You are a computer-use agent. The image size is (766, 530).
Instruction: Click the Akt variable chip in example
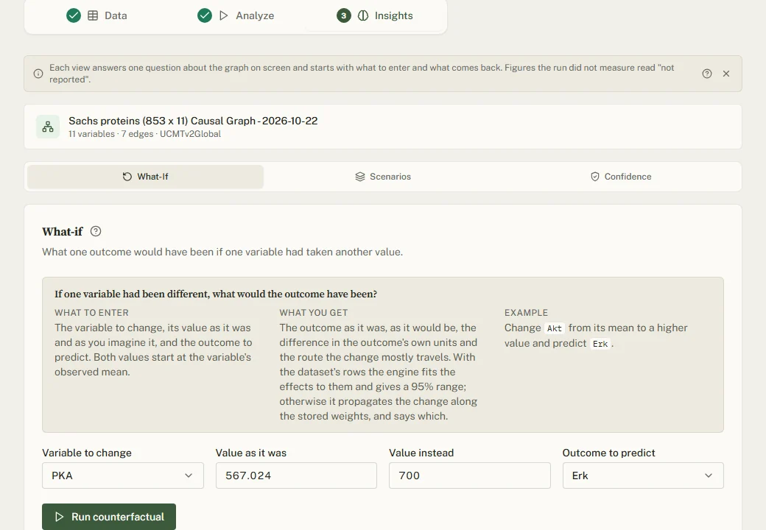(x=555, y=328)
